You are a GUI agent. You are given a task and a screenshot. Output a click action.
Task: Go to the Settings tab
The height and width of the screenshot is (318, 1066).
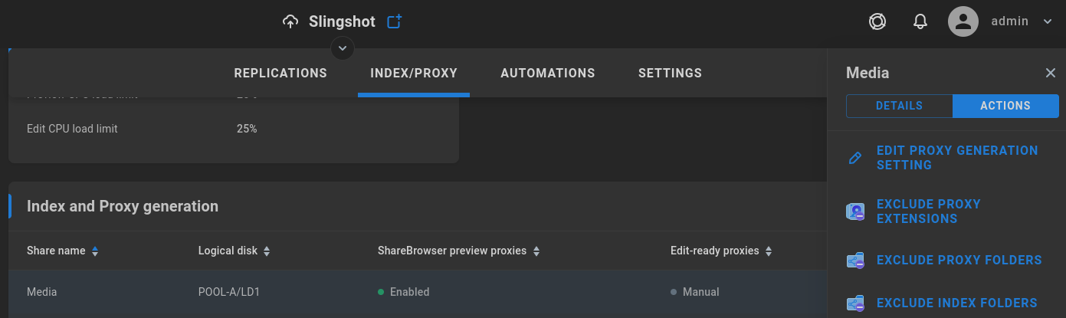[x=670, y=74]
